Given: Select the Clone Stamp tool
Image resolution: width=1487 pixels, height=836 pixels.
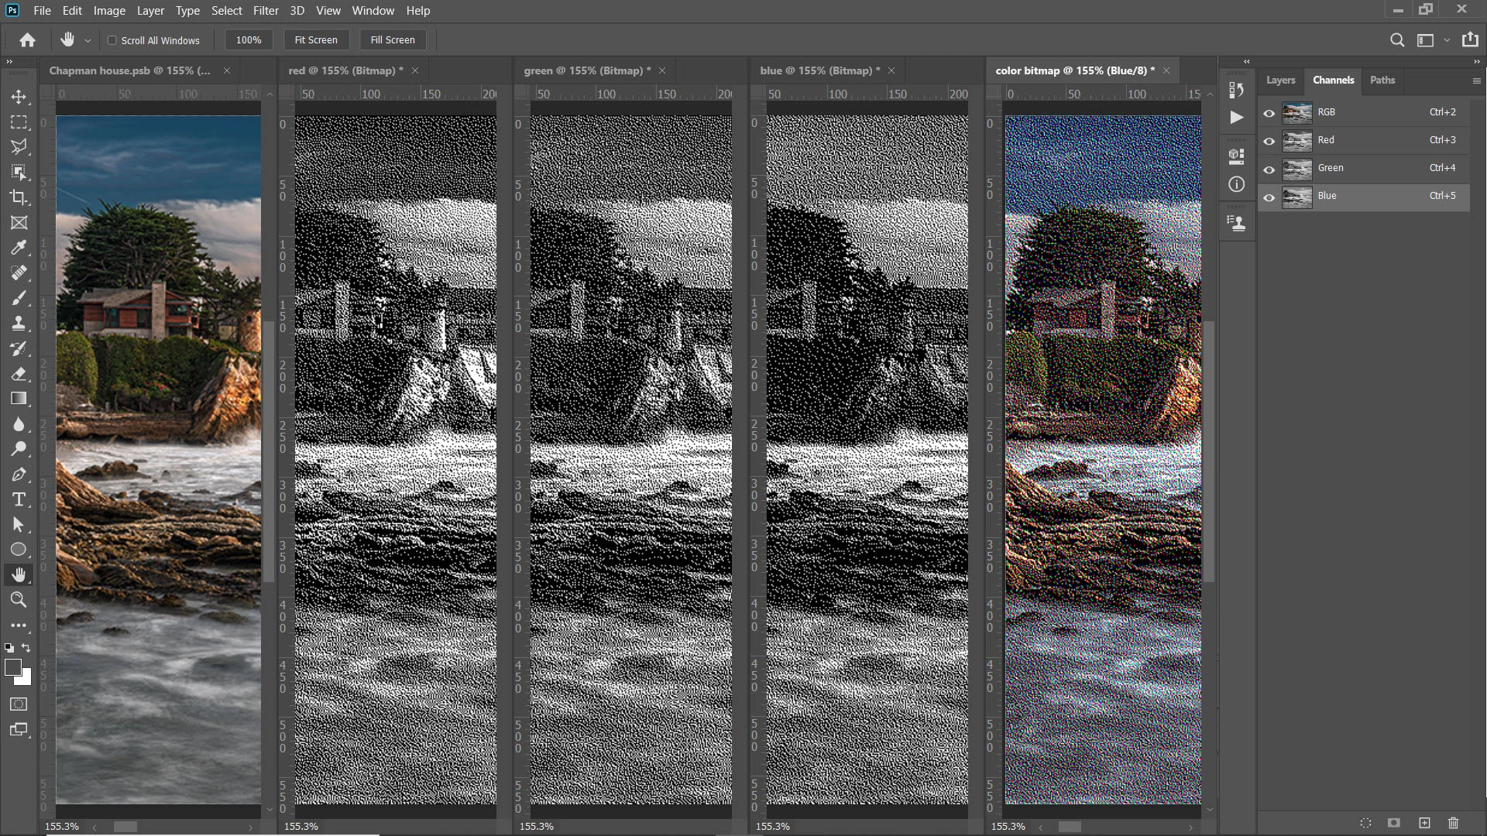Looking at the screenshot, I should point(19,324).
